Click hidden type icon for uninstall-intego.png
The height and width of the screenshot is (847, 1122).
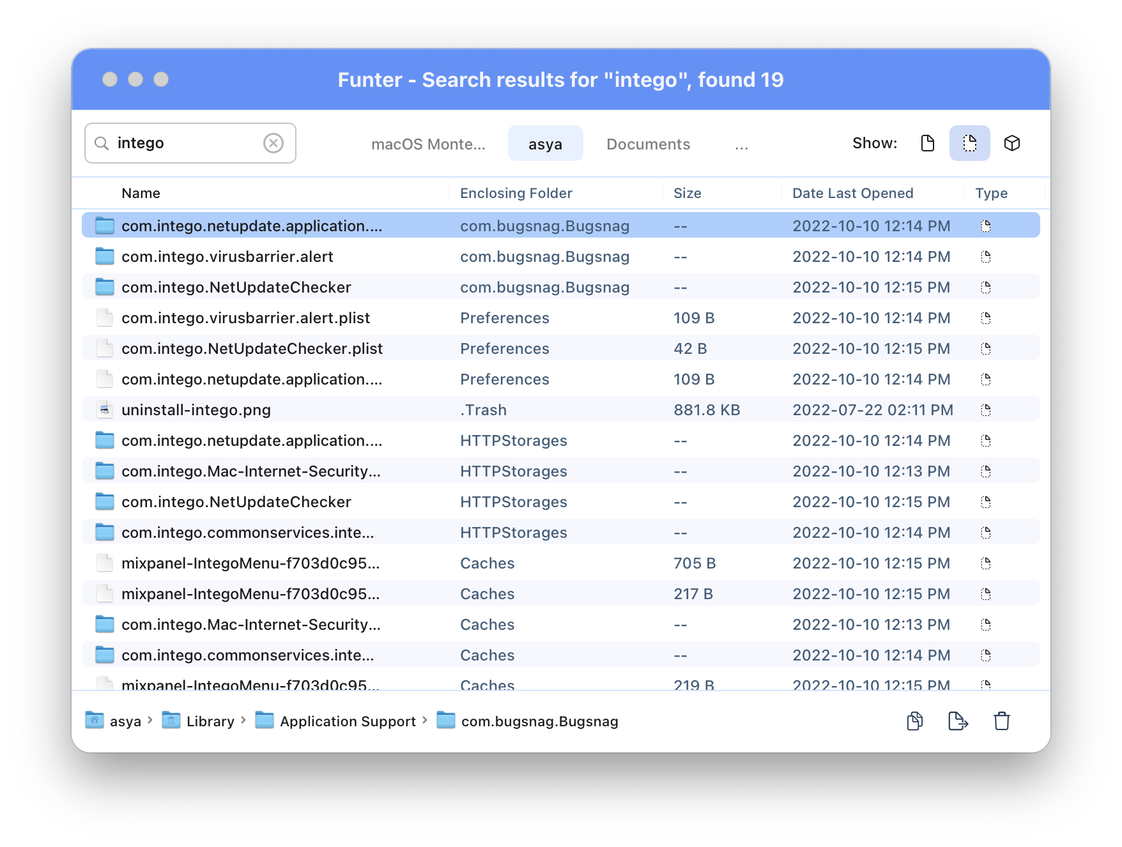[x=986, y=409]
